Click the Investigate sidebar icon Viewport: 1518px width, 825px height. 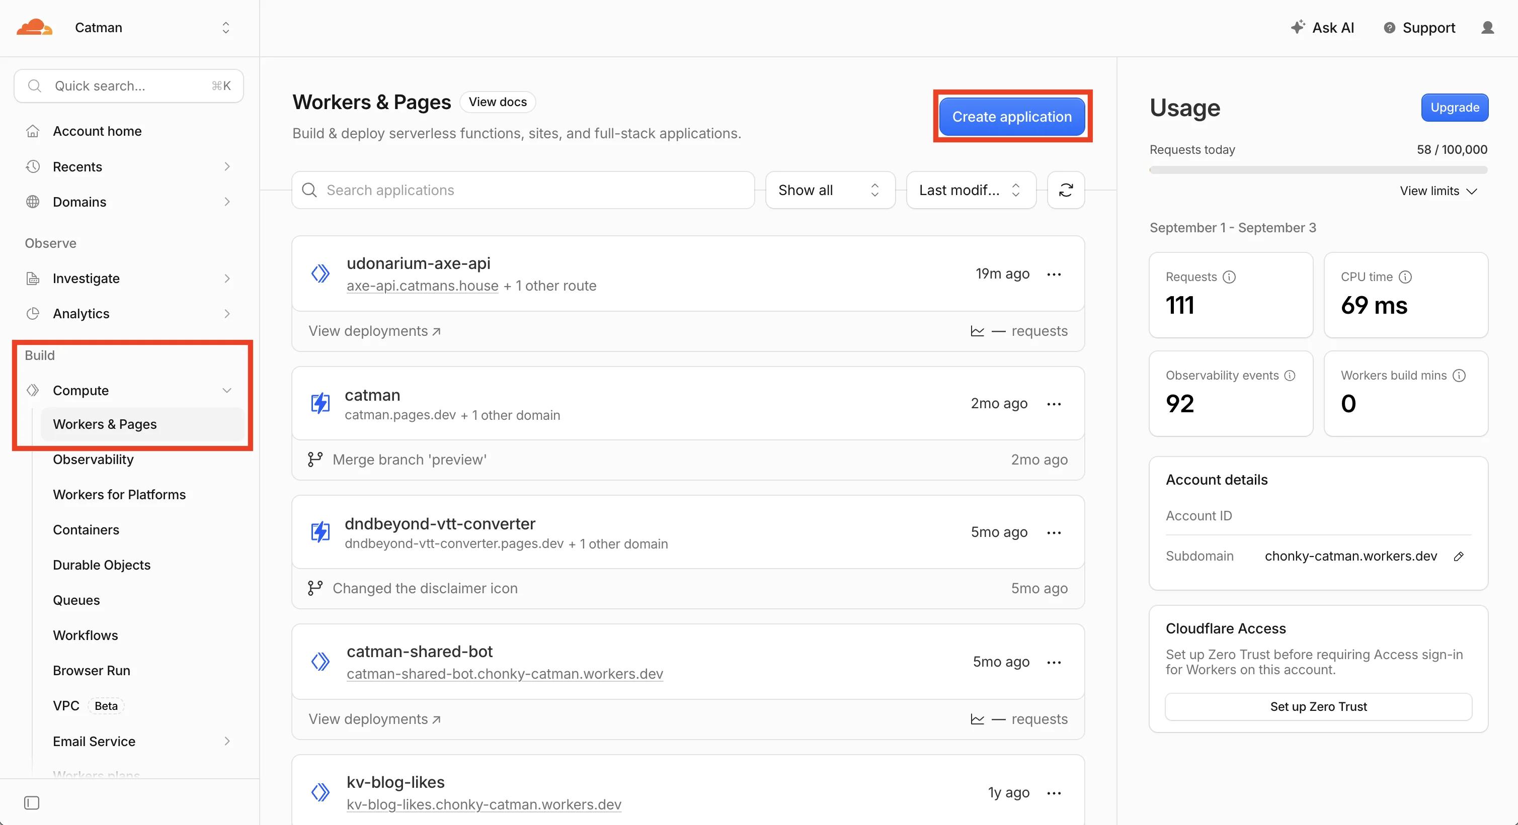[33, 278]
